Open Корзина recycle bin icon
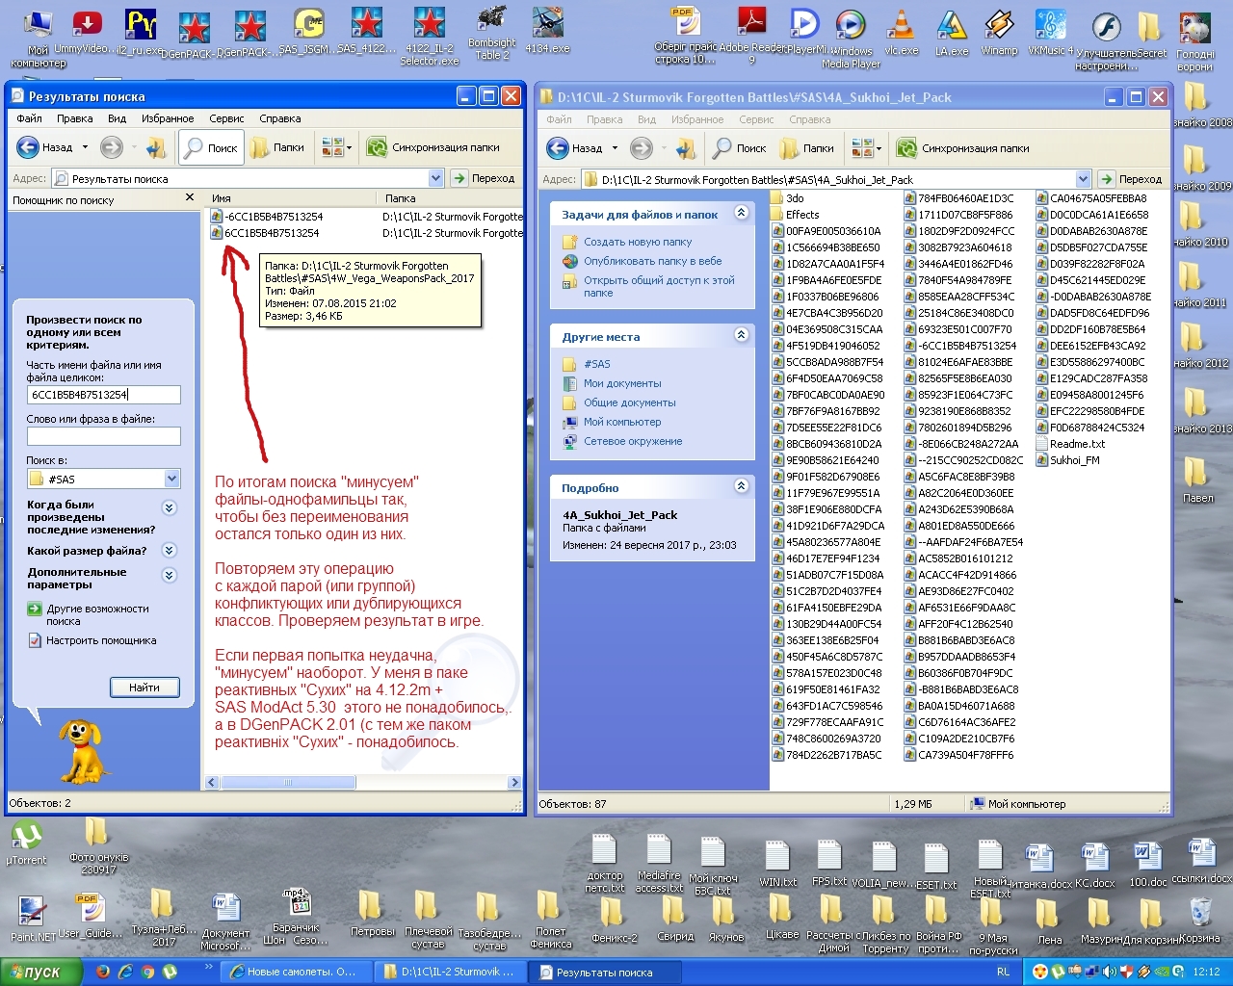 tap(1200, 920)
